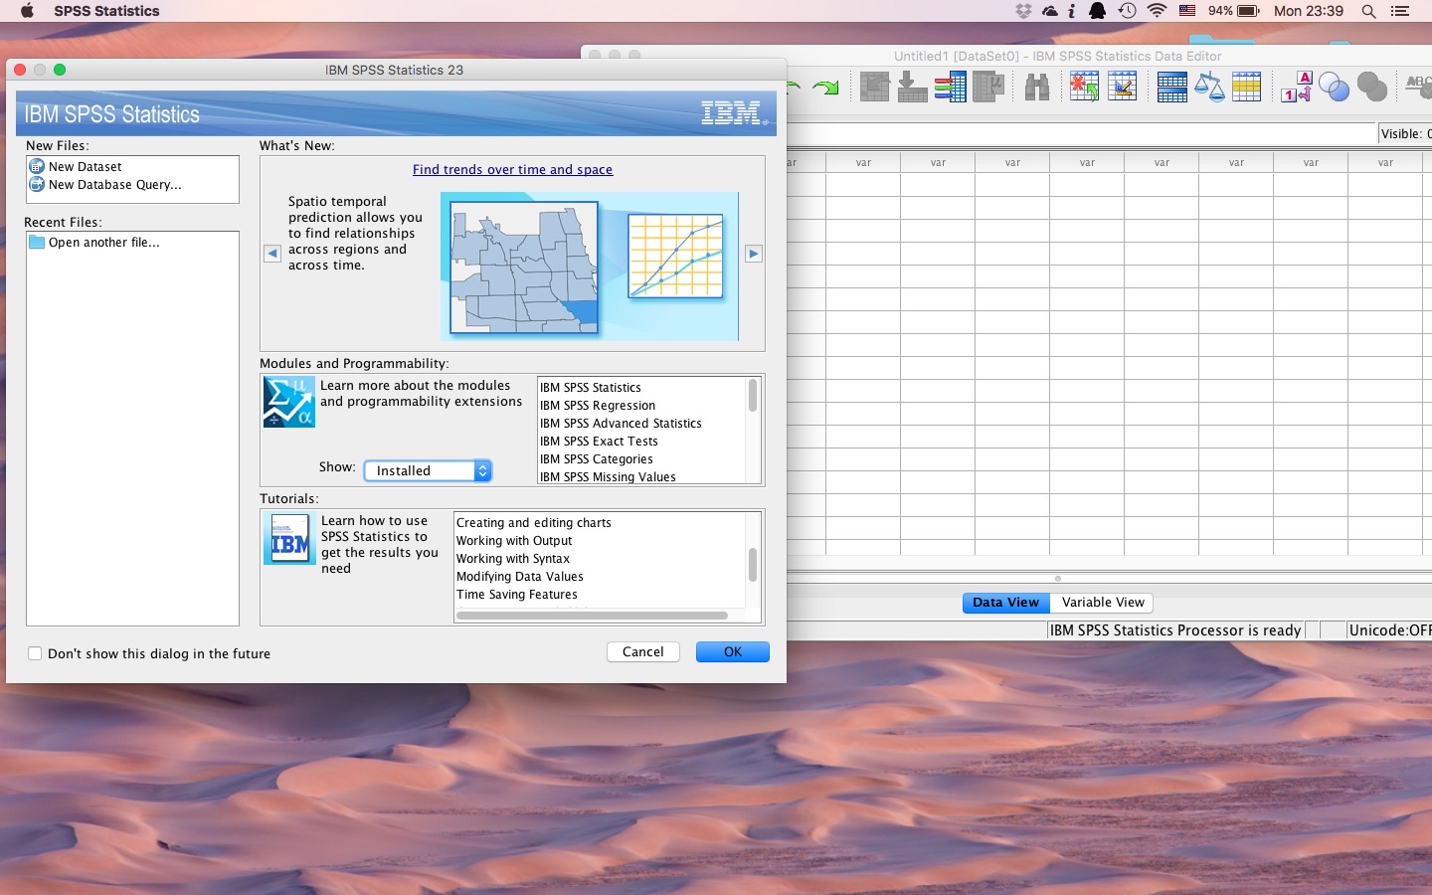This screenshot has width=1432, height=895.
Task: Click the Go to Variable toolbar icon
Action: pyautogui.click(x=912, y=88)
